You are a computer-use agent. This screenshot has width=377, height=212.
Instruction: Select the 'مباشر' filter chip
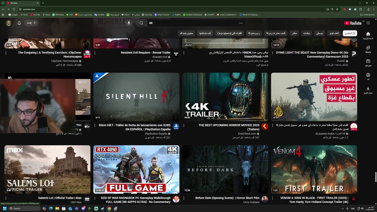click(x=294, y=33)
